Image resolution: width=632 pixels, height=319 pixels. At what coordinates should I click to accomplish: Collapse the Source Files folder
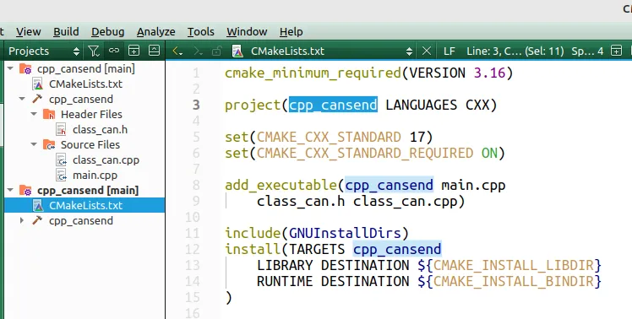tap(35, 144)
